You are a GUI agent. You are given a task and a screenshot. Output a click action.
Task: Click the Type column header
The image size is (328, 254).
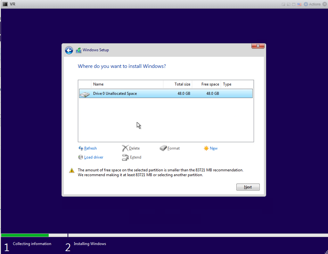(237, 84)
